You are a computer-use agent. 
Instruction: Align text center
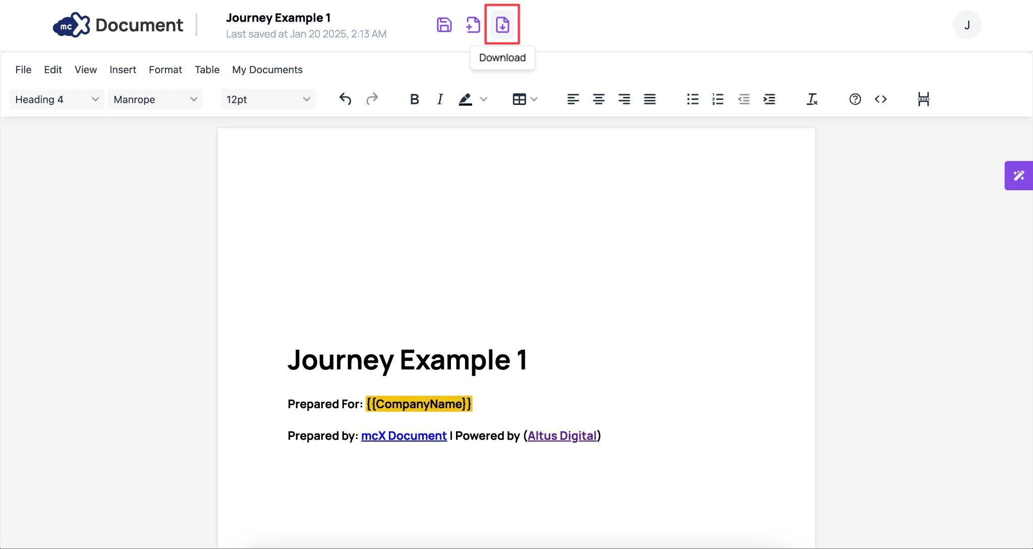(599, 99)
